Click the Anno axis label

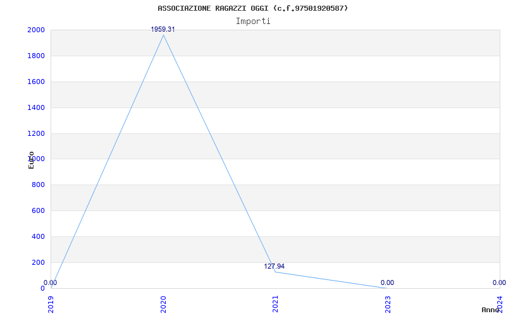pyautogui.click(x=491, y=310)
